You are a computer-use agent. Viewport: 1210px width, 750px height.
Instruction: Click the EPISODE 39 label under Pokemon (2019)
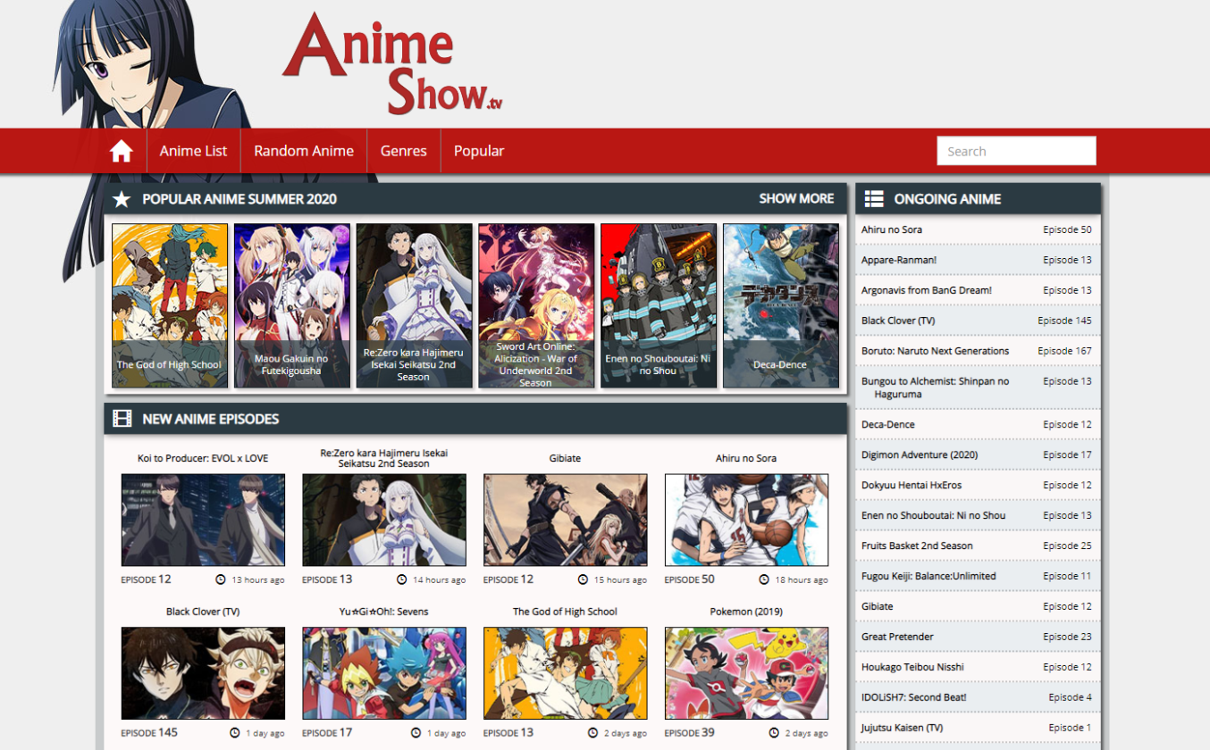[x=690, y=733]
